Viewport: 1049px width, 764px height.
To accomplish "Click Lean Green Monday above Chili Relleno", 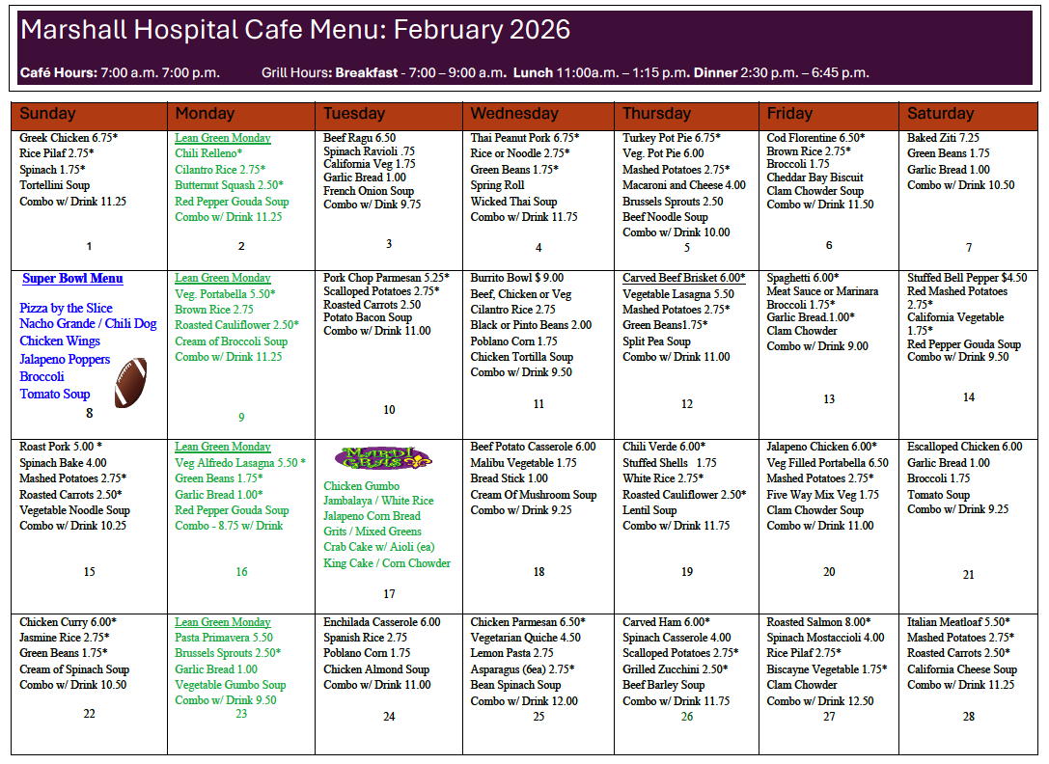I will (x=223, y=138).
